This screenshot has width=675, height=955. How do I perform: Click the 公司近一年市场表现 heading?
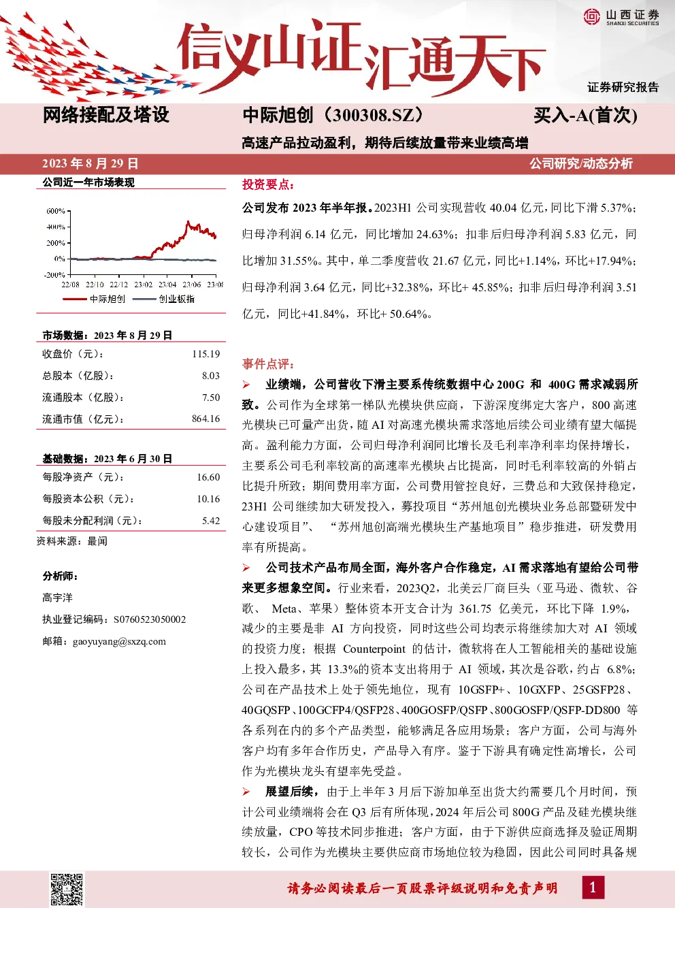click(88, 182)
